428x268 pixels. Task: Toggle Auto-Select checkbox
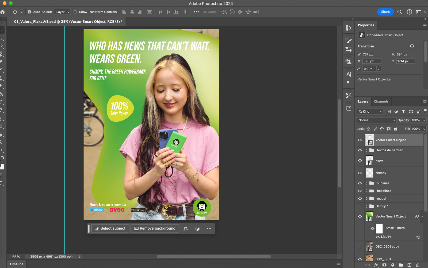point(29,12)
